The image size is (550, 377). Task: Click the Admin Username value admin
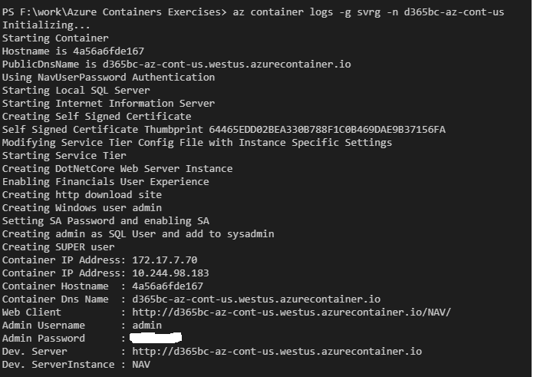[147, 325]
